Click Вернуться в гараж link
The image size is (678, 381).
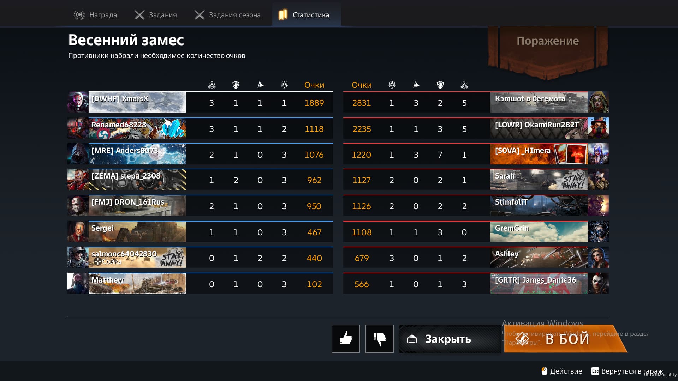[632, 371]
